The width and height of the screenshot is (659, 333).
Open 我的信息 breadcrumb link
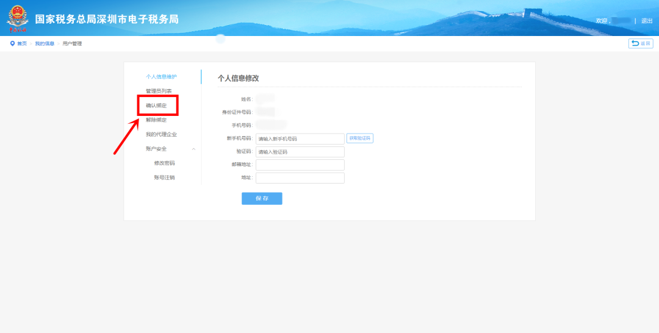coord(45,44)
